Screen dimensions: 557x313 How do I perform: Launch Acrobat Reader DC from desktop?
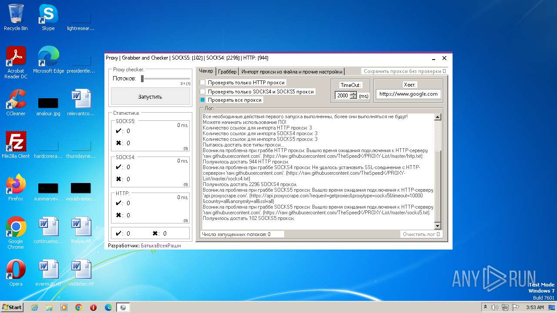[16, 63]
